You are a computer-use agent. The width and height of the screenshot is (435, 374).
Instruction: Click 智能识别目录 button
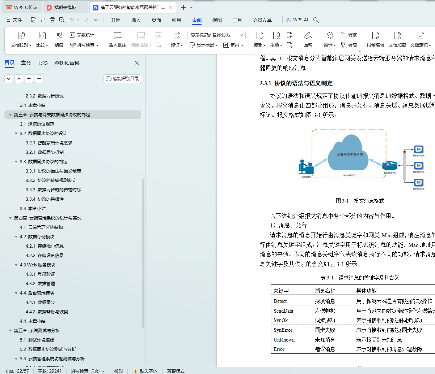coord(122,79)
